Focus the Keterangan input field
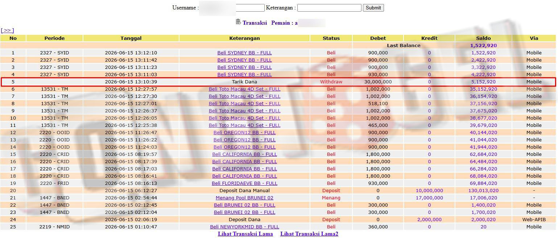The height and width of the screenshot is (244, 558). (329, 8)
